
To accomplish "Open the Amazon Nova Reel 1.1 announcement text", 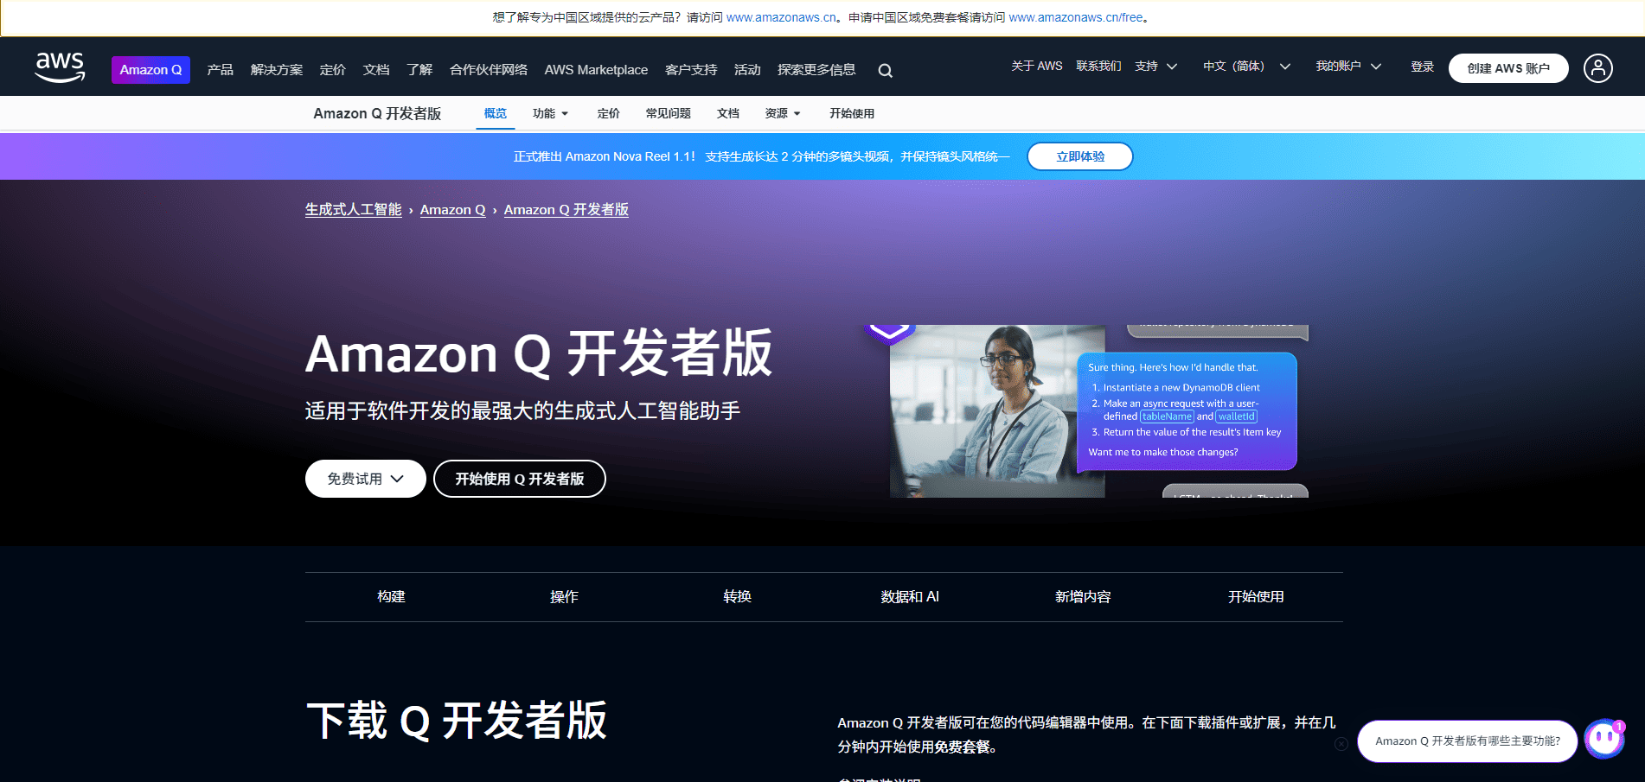I will pyautogui.click(x=761, y=156).
